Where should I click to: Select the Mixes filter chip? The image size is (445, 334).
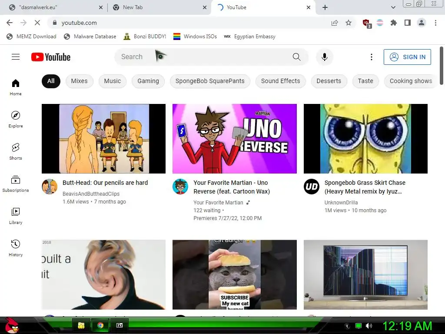[79, 81]
